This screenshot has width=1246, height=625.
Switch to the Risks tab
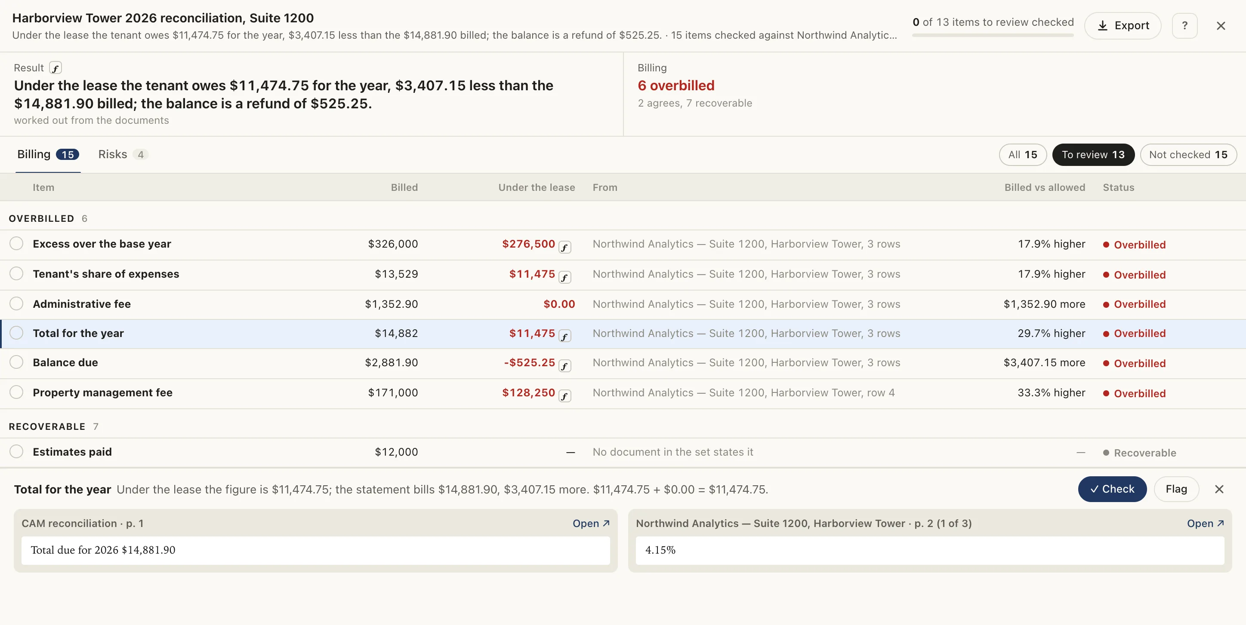click(122, 154)
